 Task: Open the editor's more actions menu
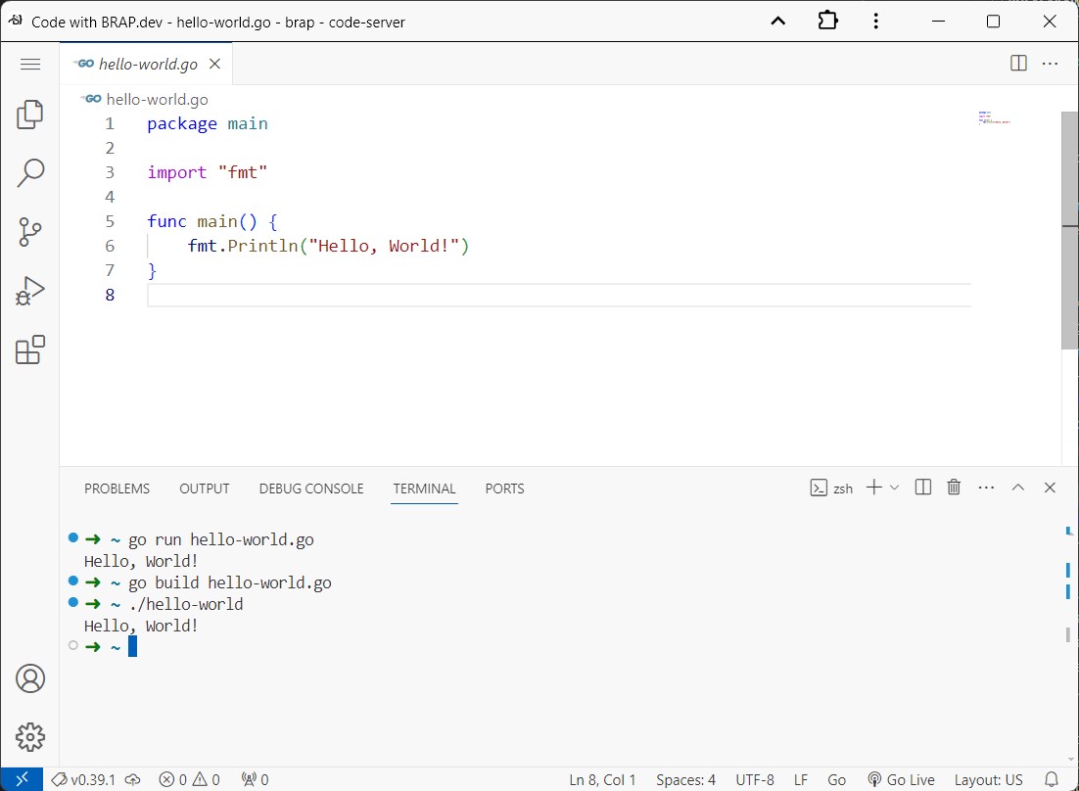point(1051,63)
